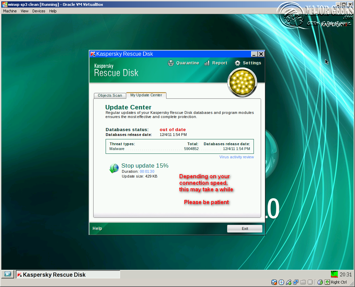Open the Machine menu
The width and height of the screenshot is (355, 287).
coord(10,11)
